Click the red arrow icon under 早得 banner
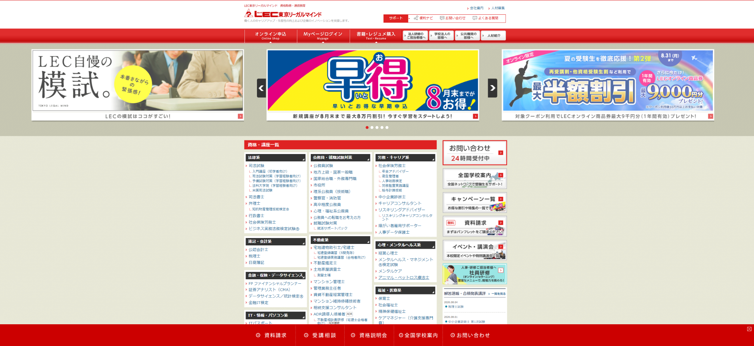Image resolution: width=754 pixels, height=346 pixels. pos(475,116)
